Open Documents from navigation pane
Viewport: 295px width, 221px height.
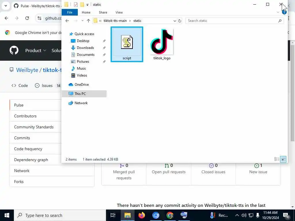(86, 55)
